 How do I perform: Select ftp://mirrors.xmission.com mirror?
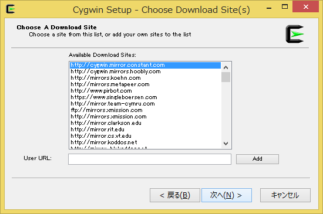coord(145,110)
